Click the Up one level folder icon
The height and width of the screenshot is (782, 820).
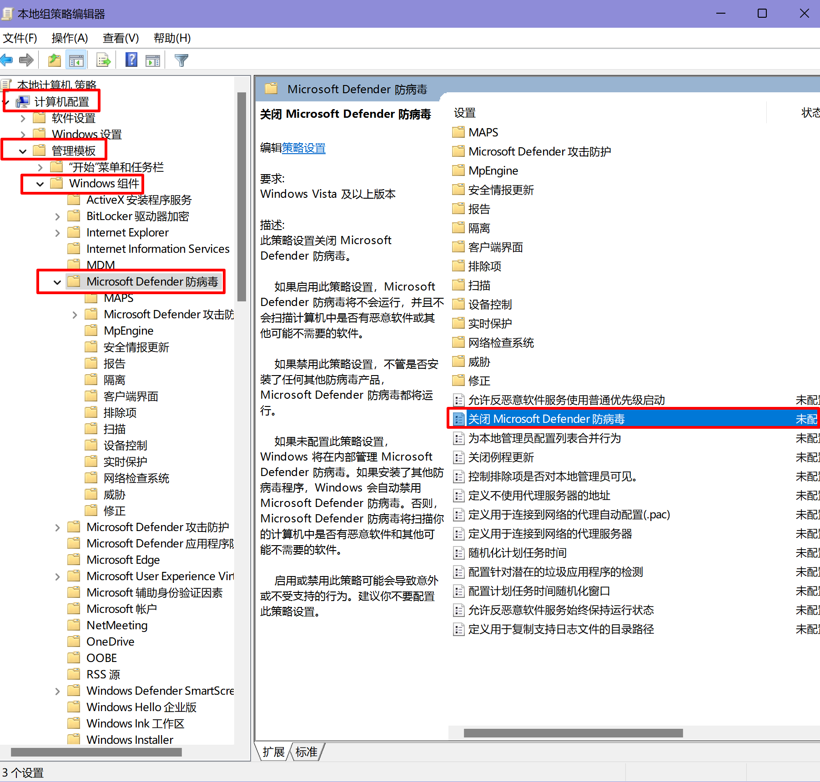pyautogui.click(x=55, y=60)
